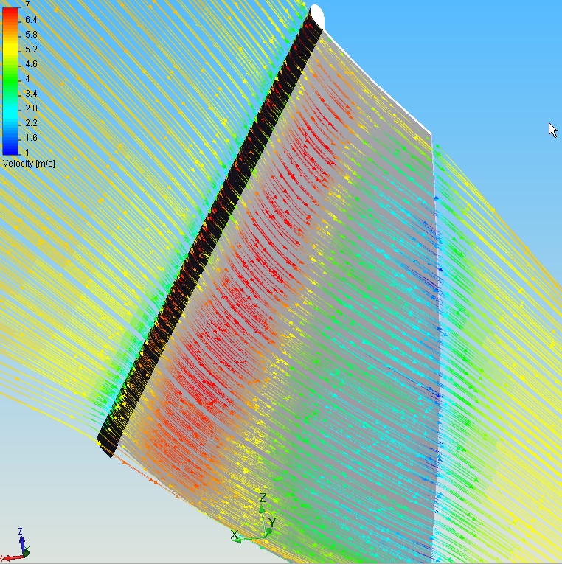Screen dimensions: 562x564
Task: Click the minimum legend value 1
Action: pos(27,152)
